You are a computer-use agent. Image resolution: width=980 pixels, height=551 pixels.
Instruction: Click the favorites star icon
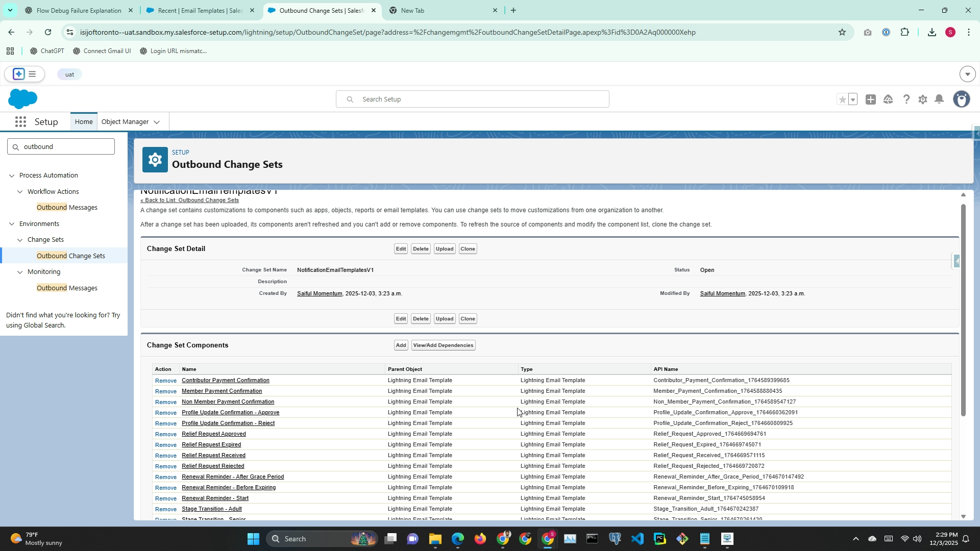click(842, 99)
